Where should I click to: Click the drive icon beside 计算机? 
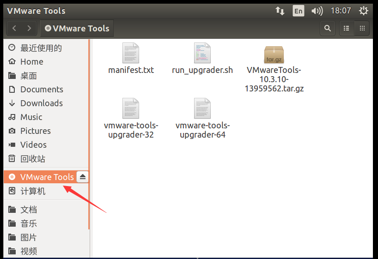click(x=12, y=191)
